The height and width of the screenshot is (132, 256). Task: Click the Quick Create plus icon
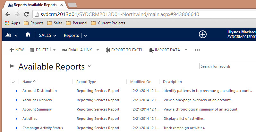202,35
